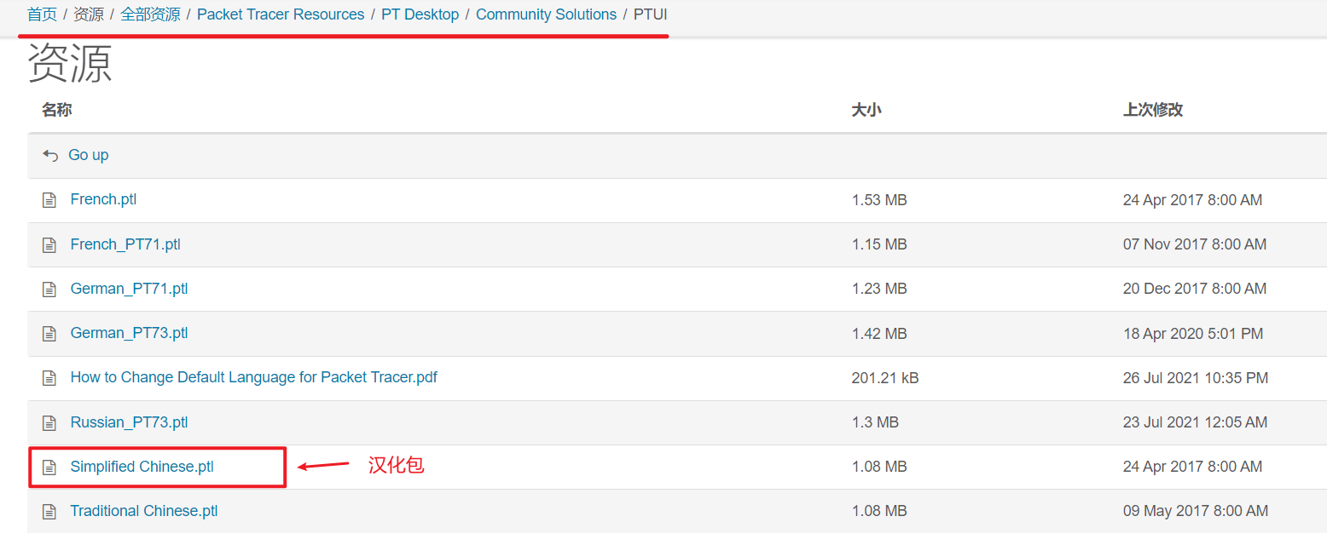Click the 201.21 kB size value
Screen dimensions: 1327x545
click(885, 378)
